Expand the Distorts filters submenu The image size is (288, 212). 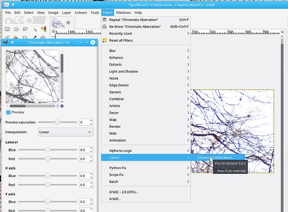(x=146, y=64)
